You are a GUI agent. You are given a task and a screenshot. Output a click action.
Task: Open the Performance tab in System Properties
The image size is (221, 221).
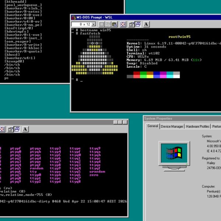216,126
